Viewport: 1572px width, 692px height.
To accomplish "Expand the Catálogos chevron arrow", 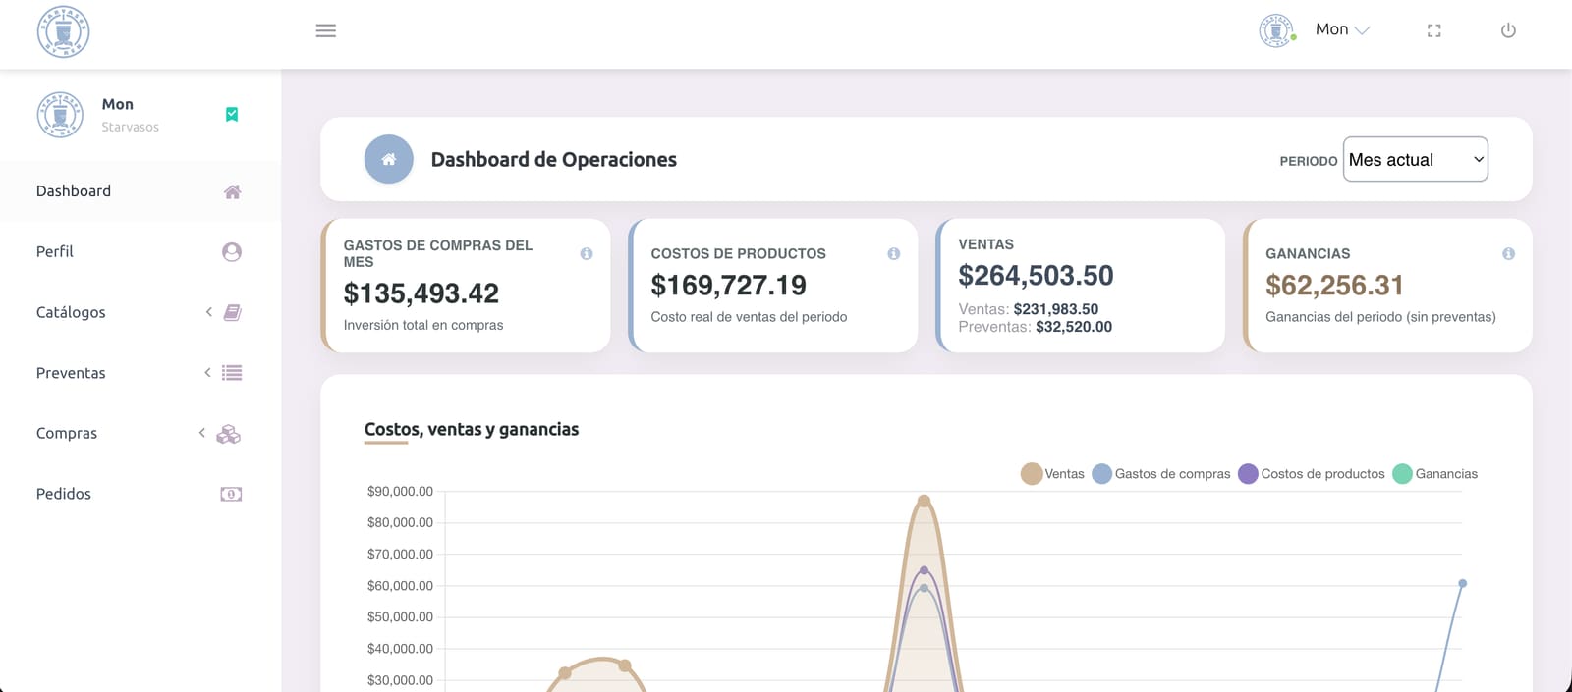I will 208,312.
